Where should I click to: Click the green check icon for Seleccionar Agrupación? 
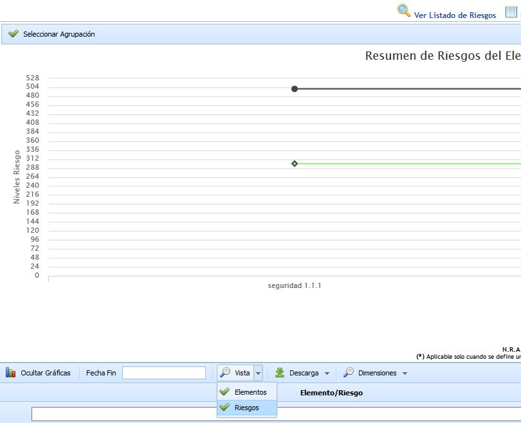pos(14,34)
